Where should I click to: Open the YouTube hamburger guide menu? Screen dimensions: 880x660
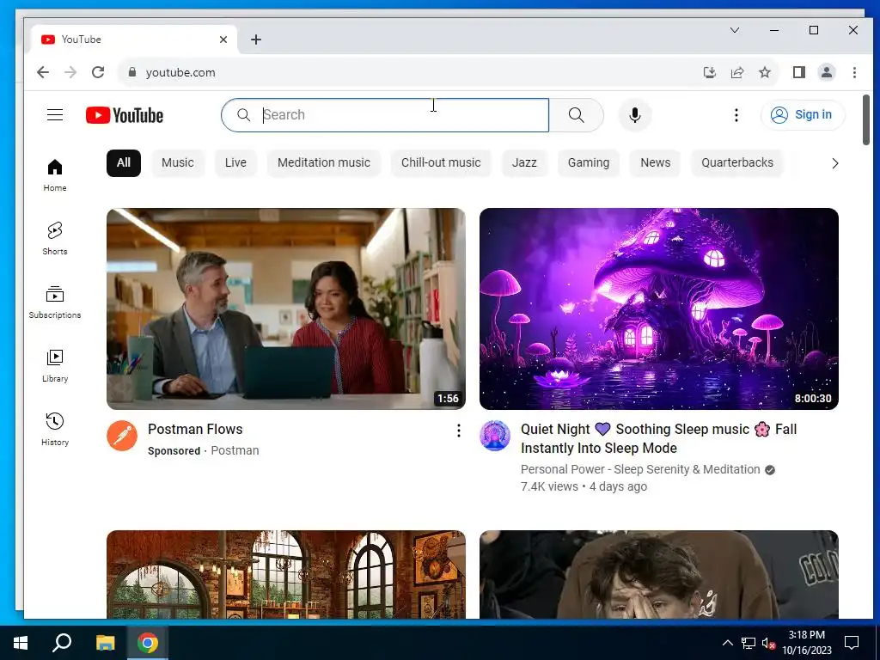[x=55, y=115]
